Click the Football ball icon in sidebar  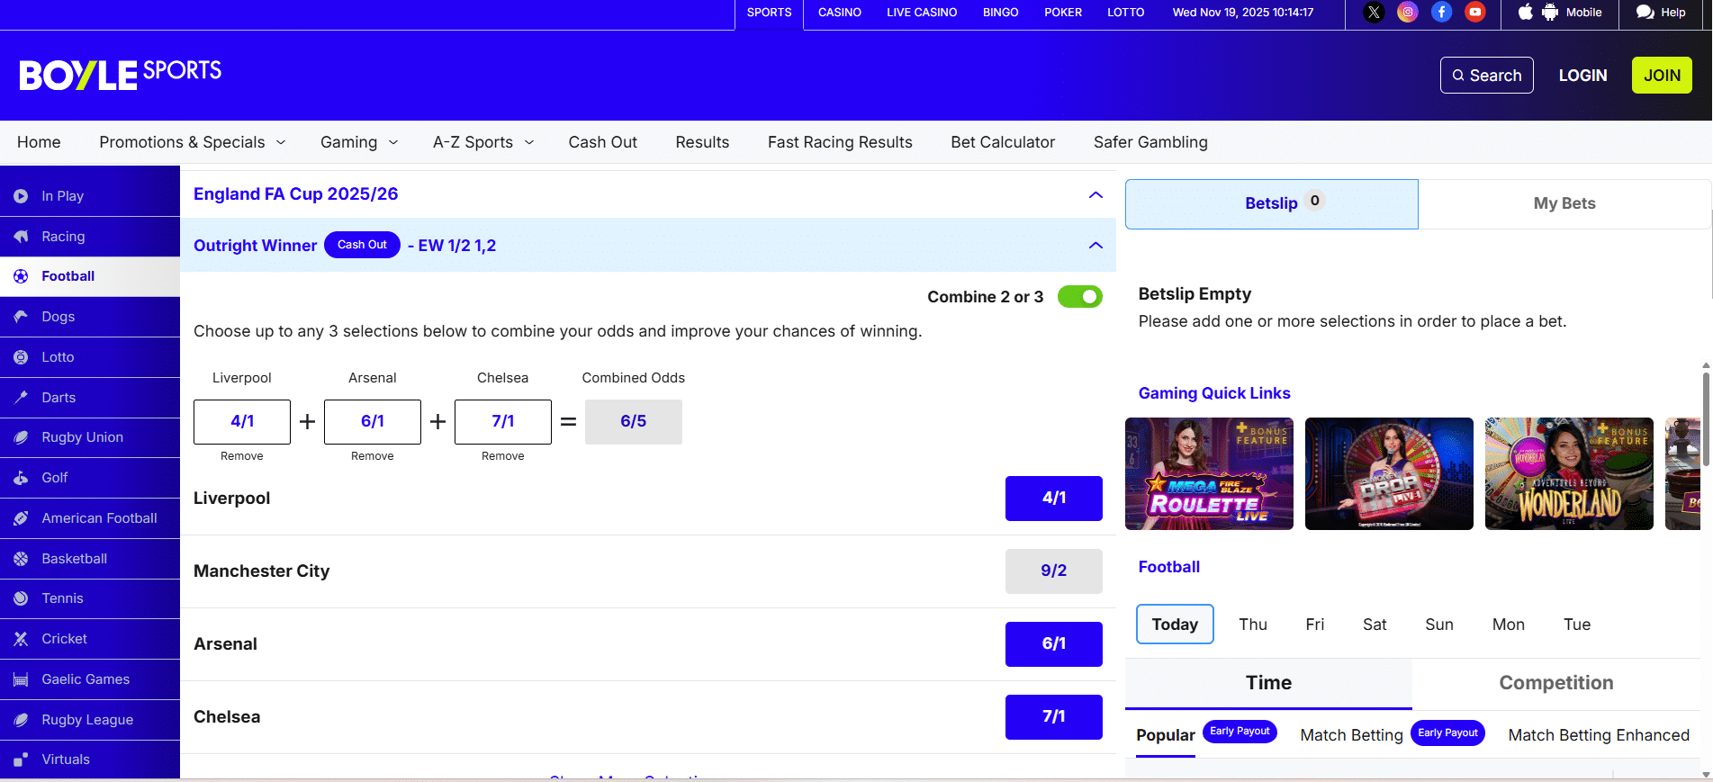click(21, 276)
